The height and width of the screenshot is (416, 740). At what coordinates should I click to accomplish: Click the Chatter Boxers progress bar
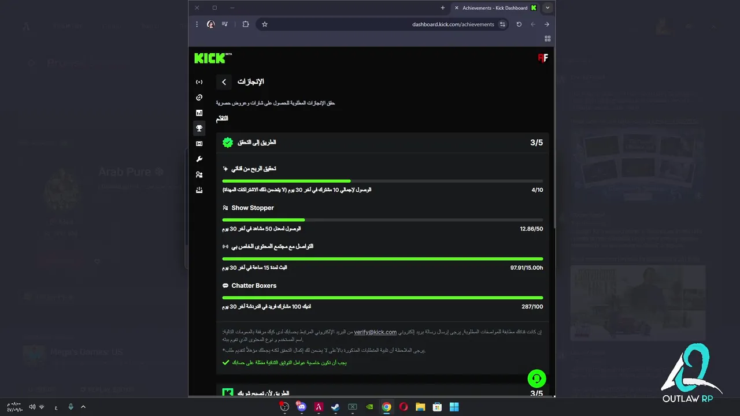pyautogui.click(x=382, y=298)
